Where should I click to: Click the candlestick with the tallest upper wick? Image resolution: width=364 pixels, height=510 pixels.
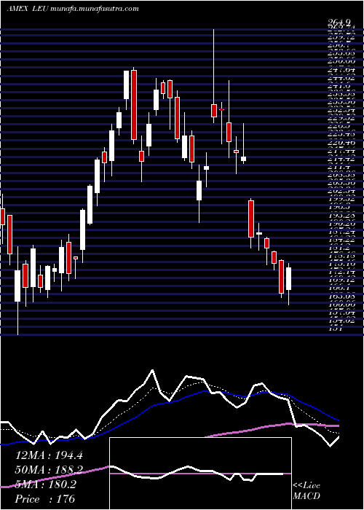click(213, 76)
